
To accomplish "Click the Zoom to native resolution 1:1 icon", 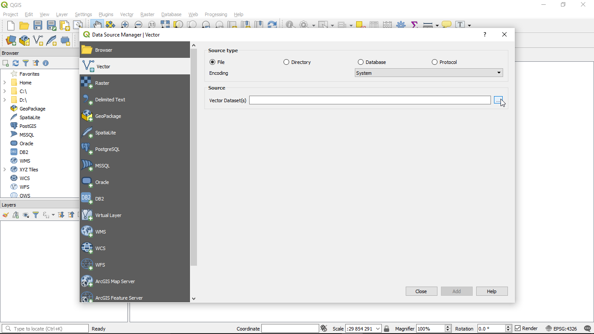I will 152,25.
